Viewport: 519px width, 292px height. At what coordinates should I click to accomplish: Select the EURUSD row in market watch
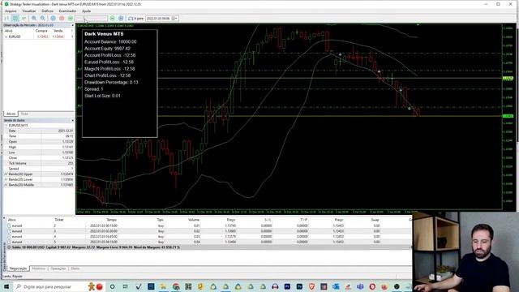[x=38, y=36]
